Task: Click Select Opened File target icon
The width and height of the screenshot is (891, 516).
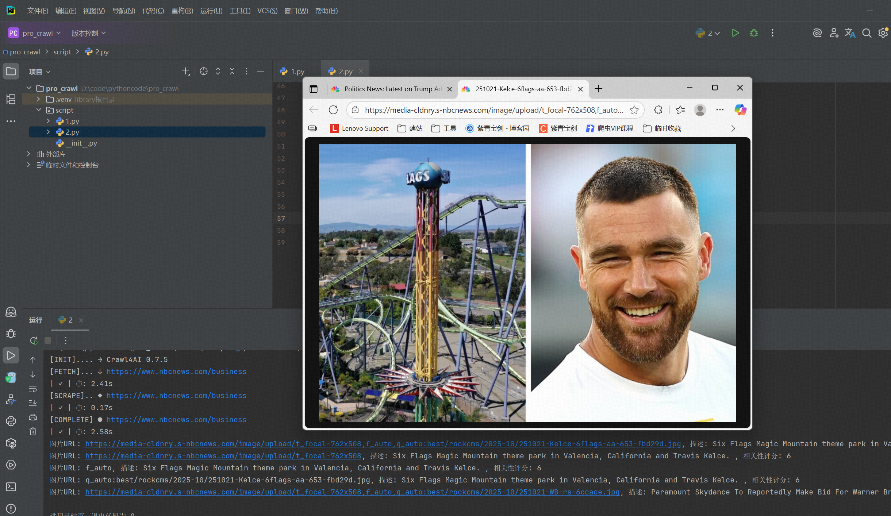Action: point(204,72)
